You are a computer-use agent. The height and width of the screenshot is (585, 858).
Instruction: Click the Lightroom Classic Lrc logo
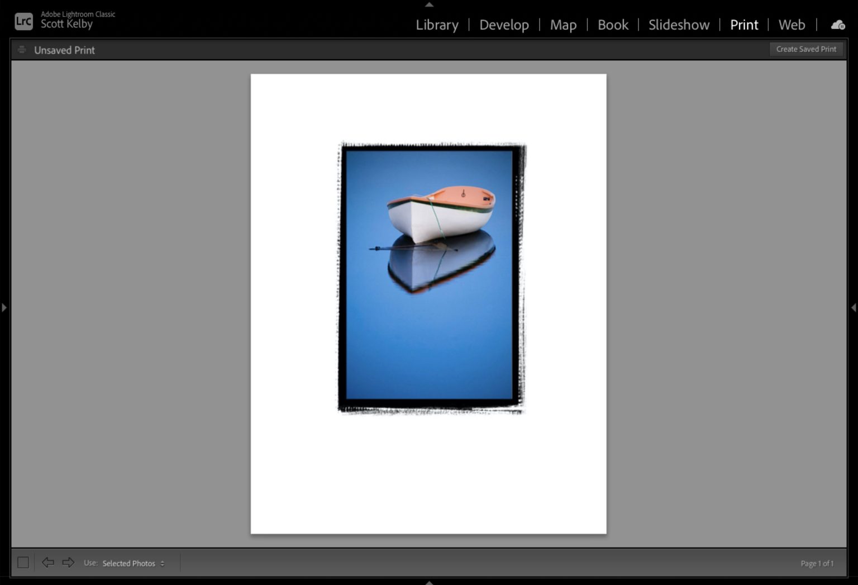[x=23, y=20]
